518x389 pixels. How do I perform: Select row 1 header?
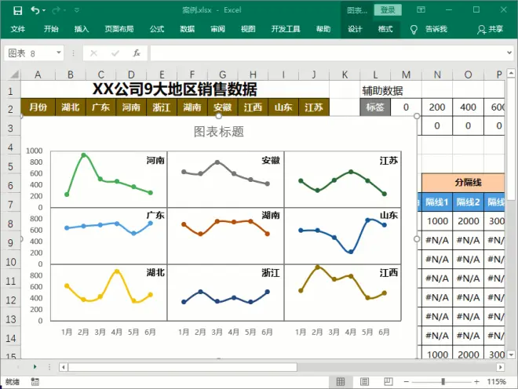point(10,91)
